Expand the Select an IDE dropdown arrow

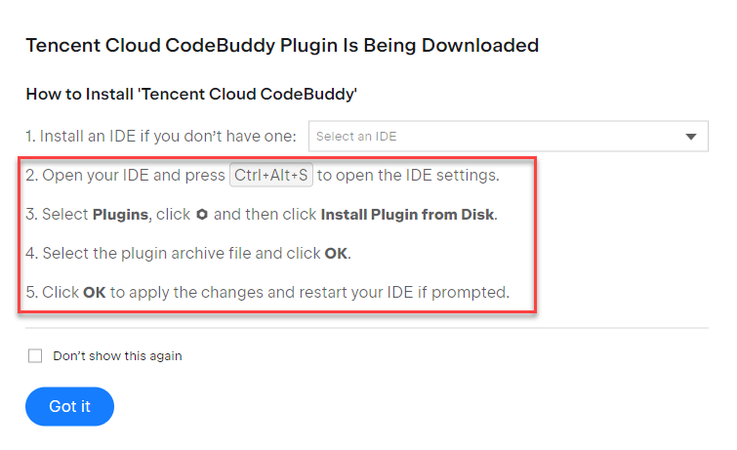[x=691, y=137]
